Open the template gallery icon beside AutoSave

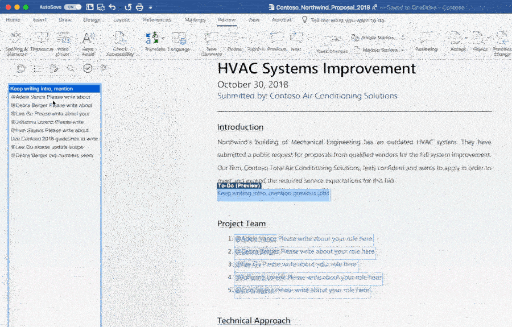point(90,7)
